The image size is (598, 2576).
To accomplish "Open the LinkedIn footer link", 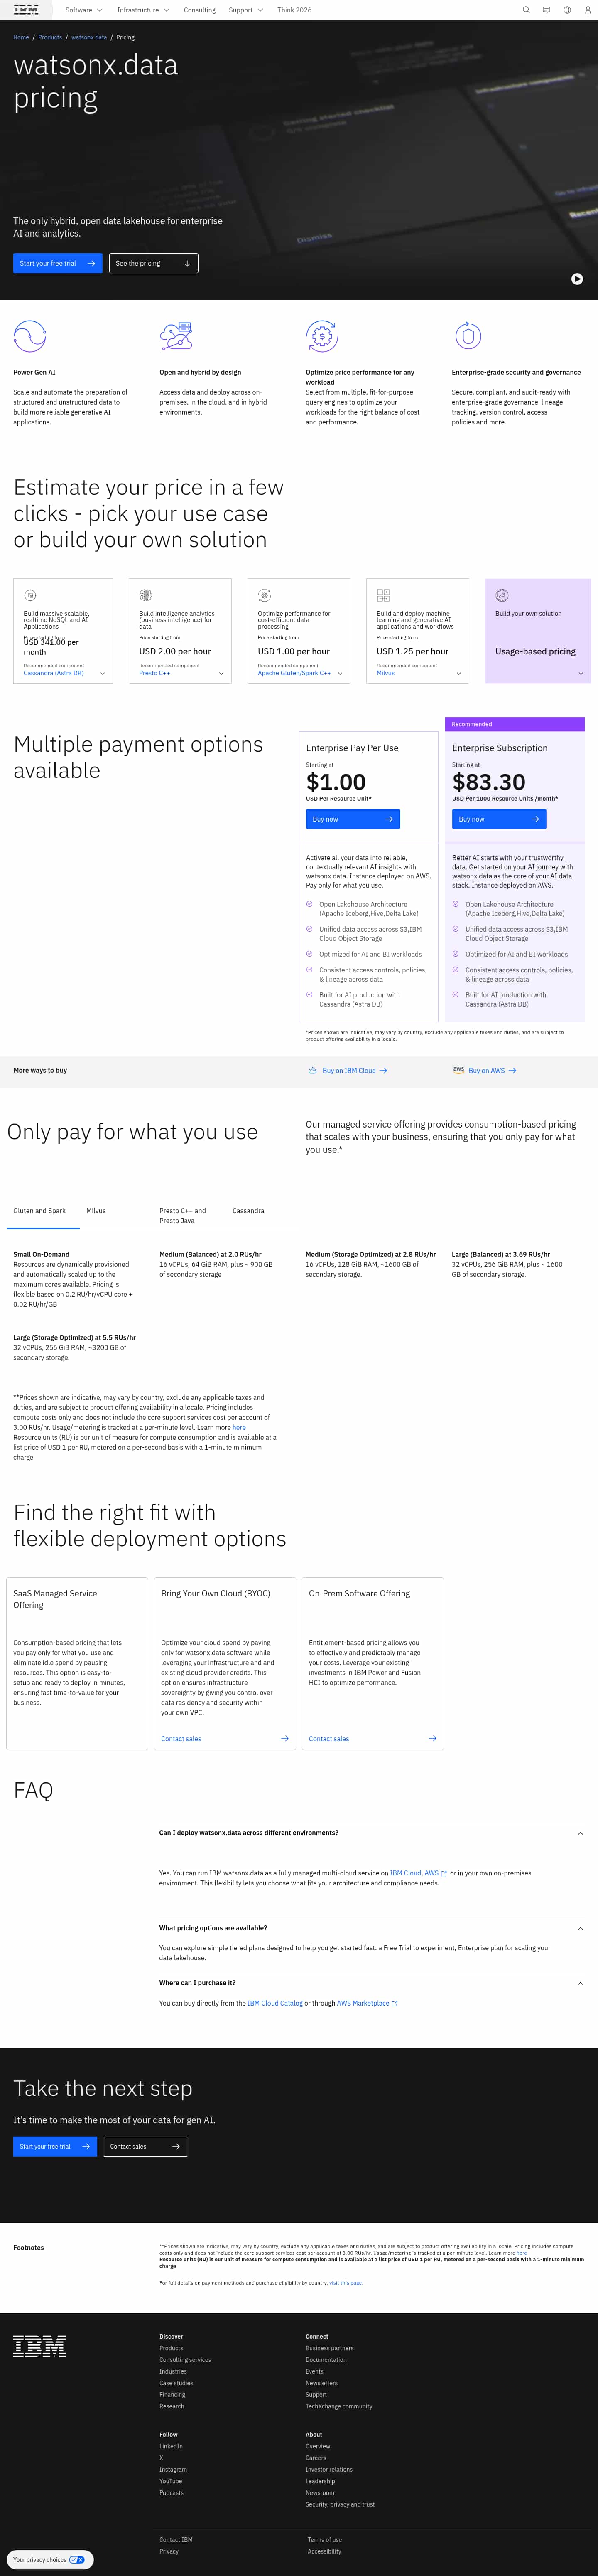I will 171,2446.
